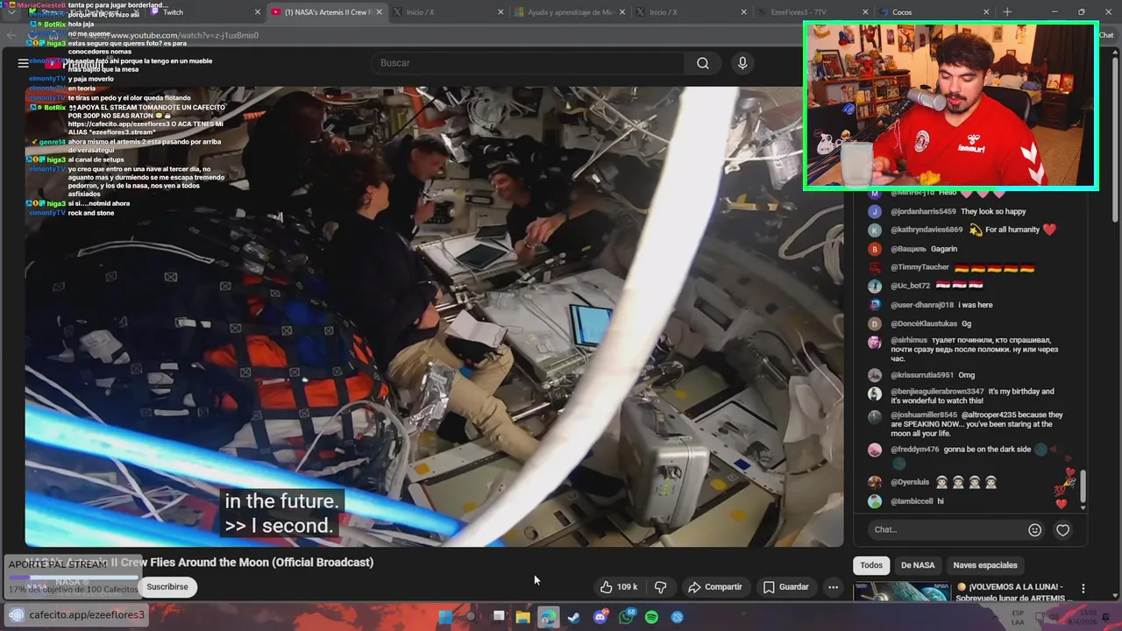Switch to Ayuda y aprendizaje de Microsoft tab
Screen dimensions: 1122x631
[x=568, y=12]
